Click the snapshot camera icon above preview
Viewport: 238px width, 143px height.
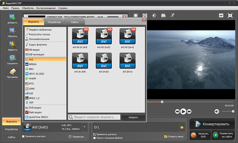click(x=145, y=15)
